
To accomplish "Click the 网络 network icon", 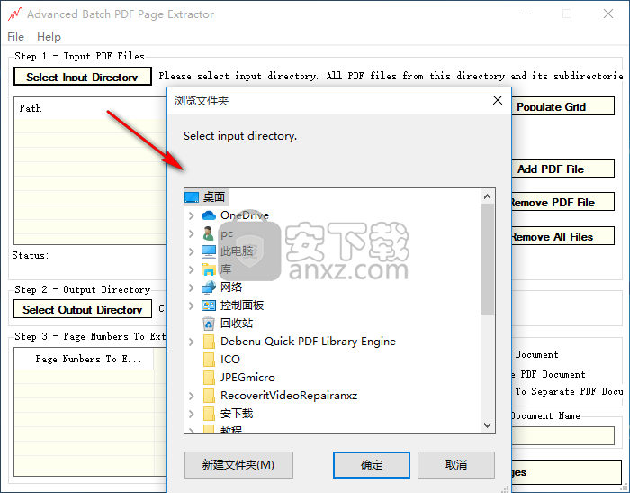I will (209, 288).
